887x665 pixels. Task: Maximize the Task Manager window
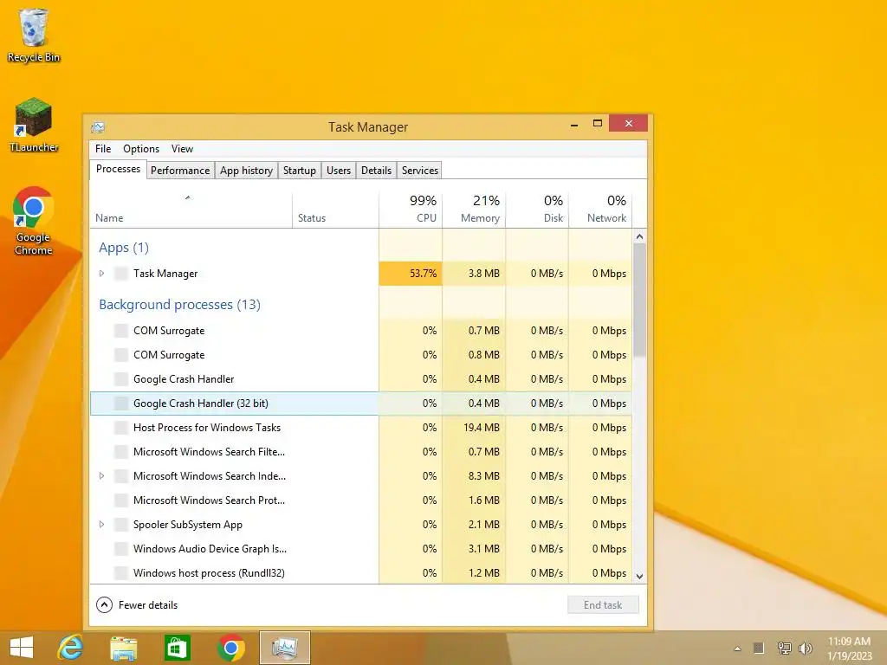(598, 123)
